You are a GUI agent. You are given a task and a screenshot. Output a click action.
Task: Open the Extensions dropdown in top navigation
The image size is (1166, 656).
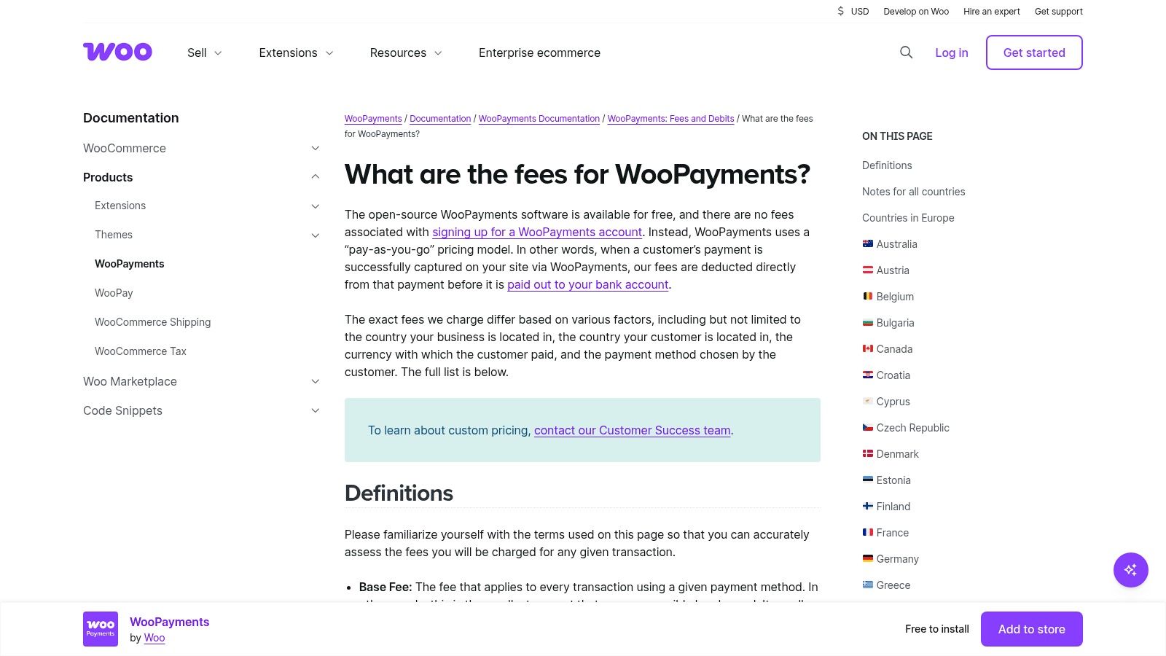[x=296, y=52]
